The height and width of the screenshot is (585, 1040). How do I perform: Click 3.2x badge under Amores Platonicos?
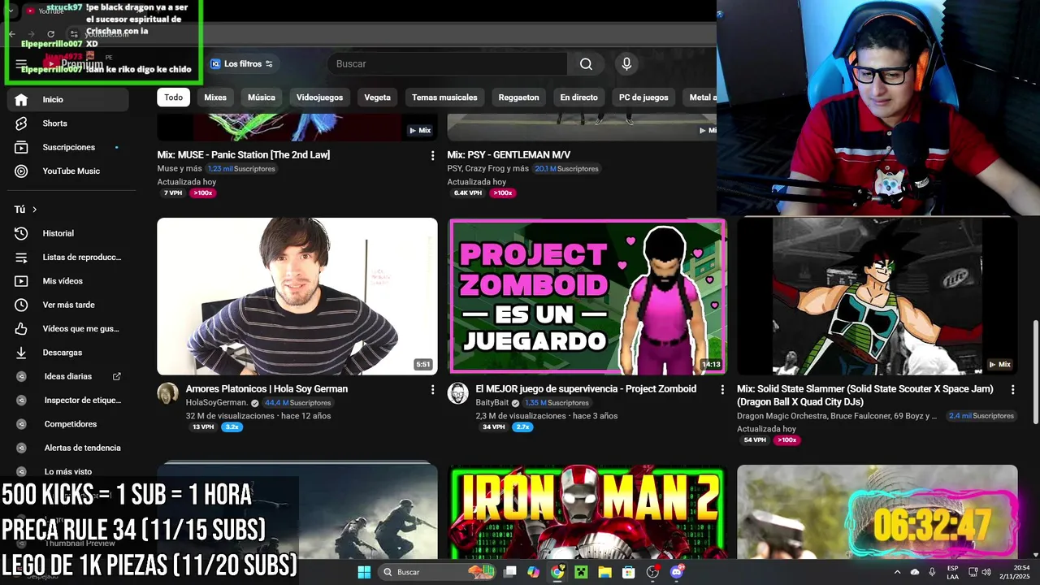232,427
